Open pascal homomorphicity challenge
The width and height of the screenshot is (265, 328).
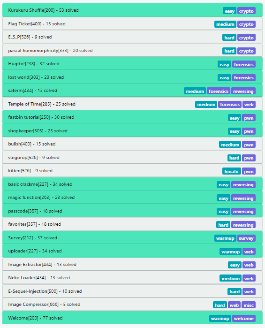point(132,50)
